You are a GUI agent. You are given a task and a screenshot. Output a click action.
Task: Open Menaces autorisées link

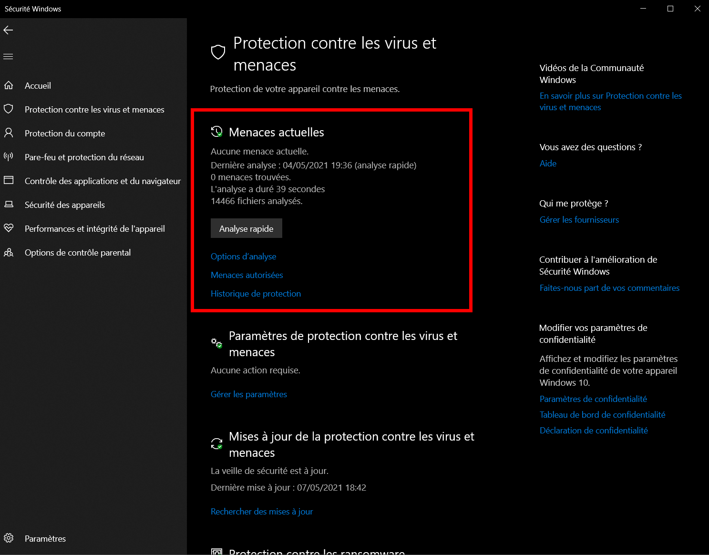pos(247,275)
